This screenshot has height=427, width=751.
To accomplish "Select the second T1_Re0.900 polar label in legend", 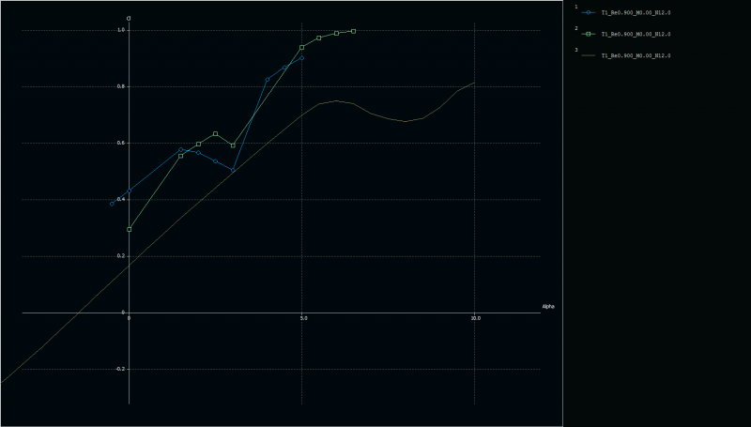I will pos(636,34).
